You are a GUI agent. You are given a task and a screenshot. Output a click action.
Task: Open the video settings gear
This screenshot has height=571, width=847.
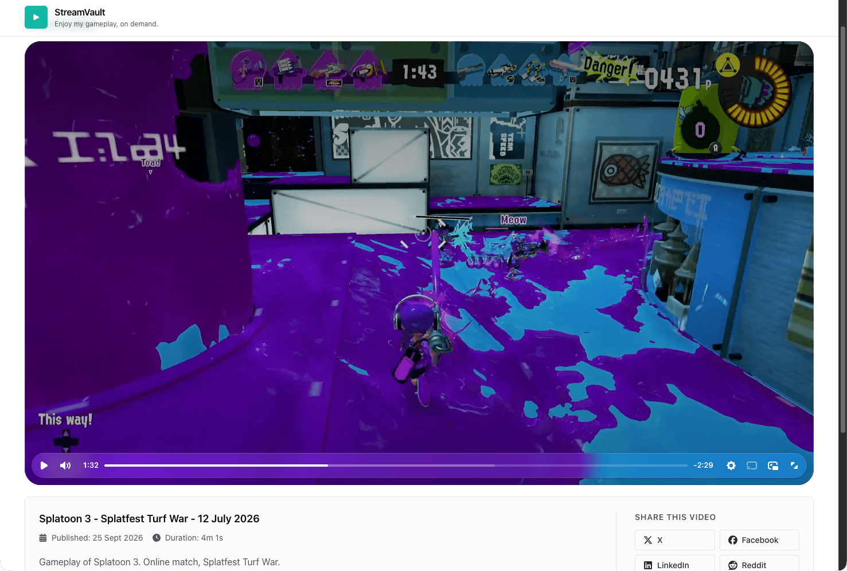coord(731,466)
